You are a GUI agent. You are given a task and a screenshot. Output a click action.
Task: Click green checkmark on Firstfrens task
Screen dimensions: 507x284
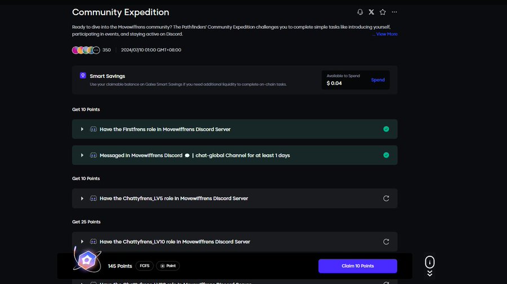tap(386, 129)
